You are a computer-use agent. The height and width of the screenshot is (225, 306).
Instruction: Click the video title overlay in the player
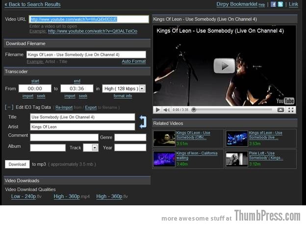220,30
